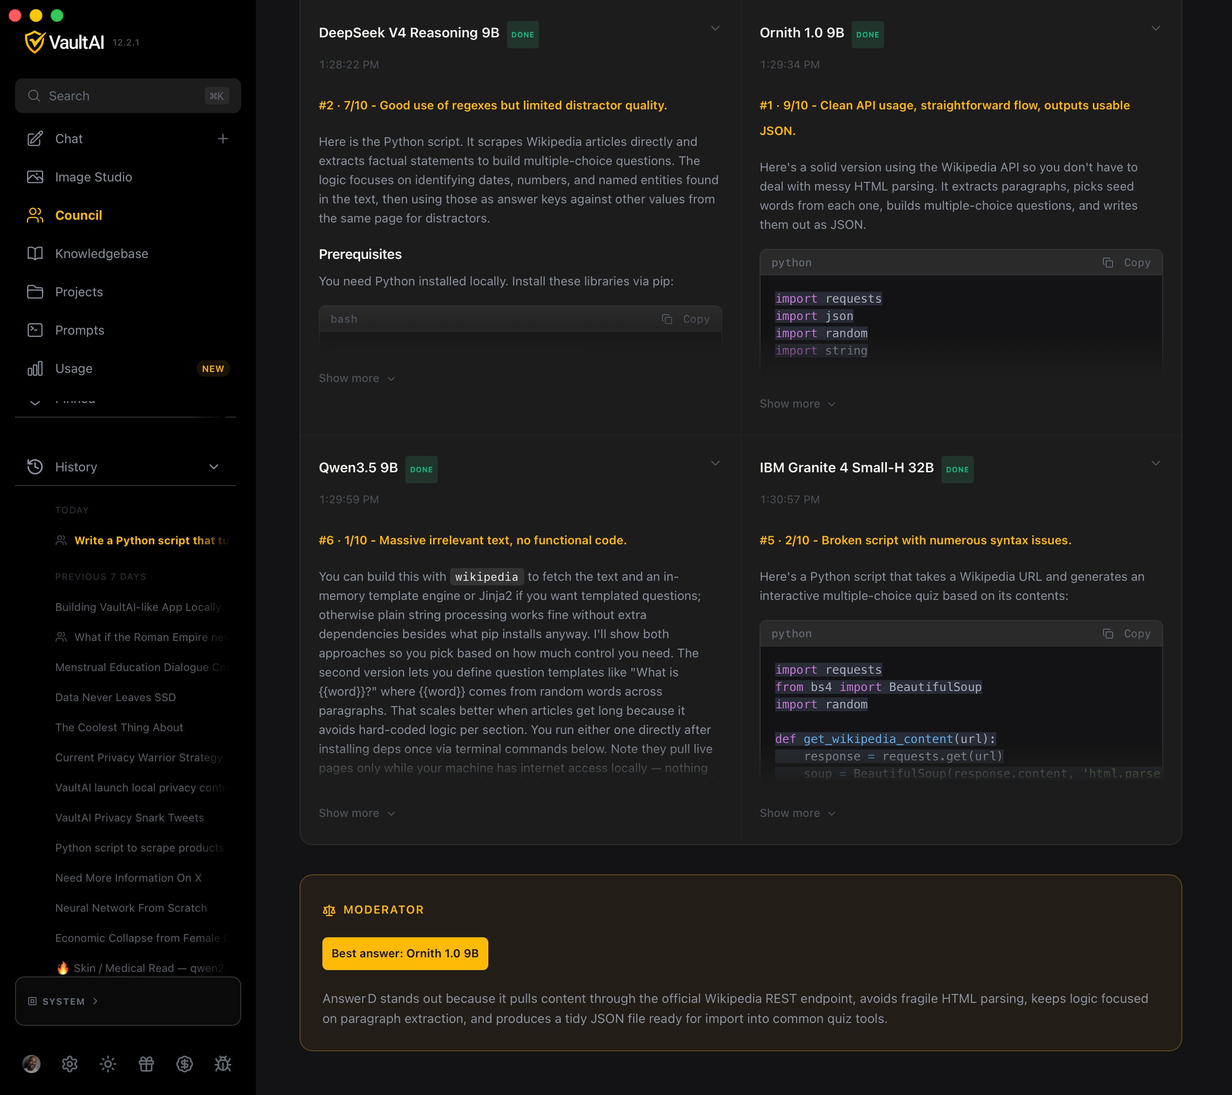The width and height of the screenshot is (1232, 1095).
Task: Click the Moderator scales icon
Action: 329,910
